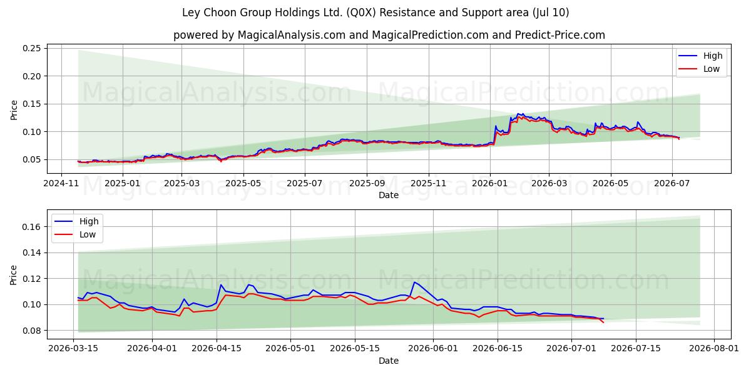Click the 0.08 price tick on lower chart
This screenshot has height=375, width=751.
32,331
